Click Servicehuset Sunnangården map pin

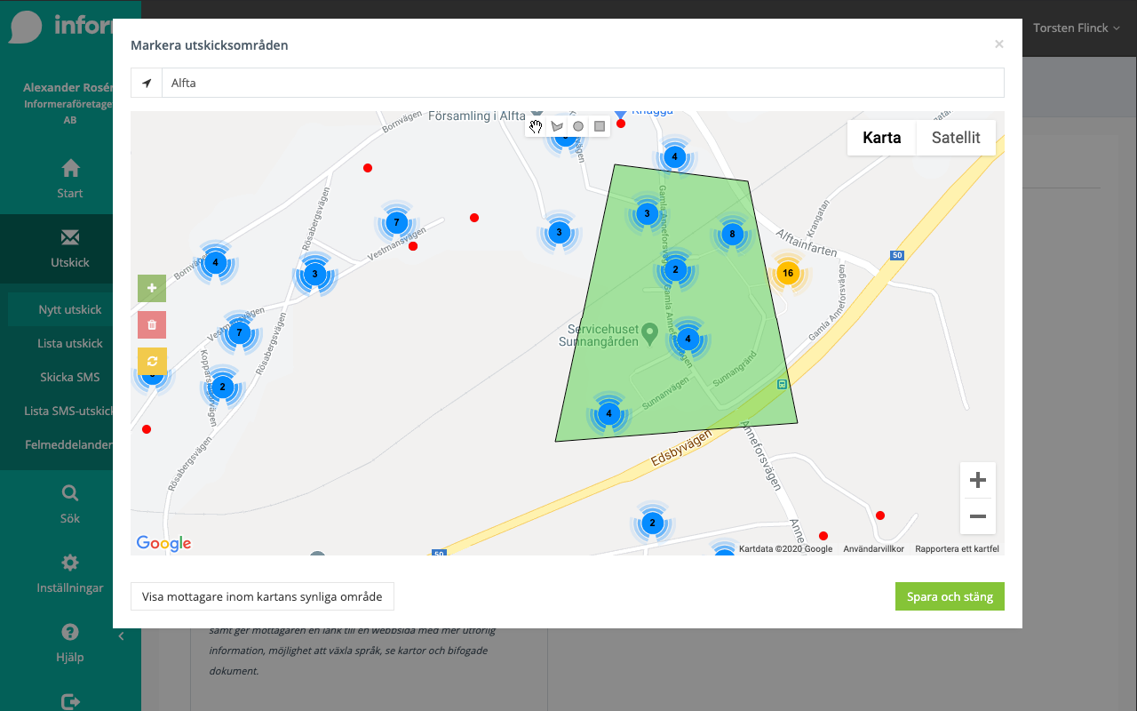click(649, 332)
